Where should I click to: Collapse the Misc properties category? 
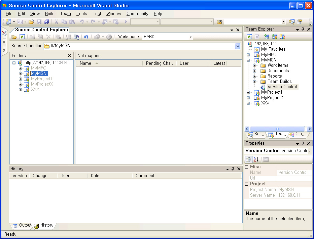(x=247, y=167)
